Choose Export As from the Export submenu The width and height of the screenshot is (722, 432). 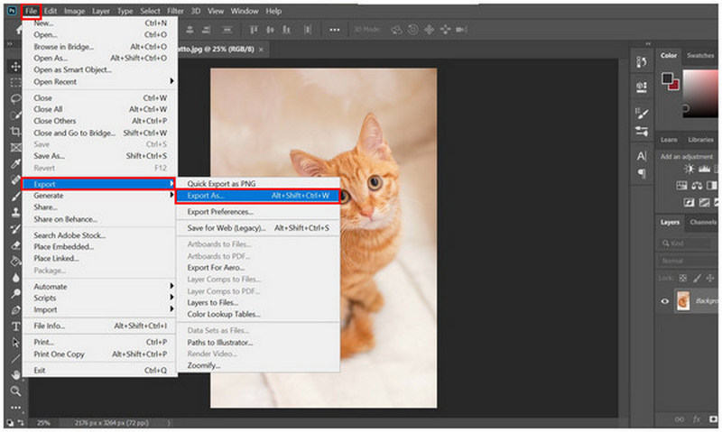point(258,196)
